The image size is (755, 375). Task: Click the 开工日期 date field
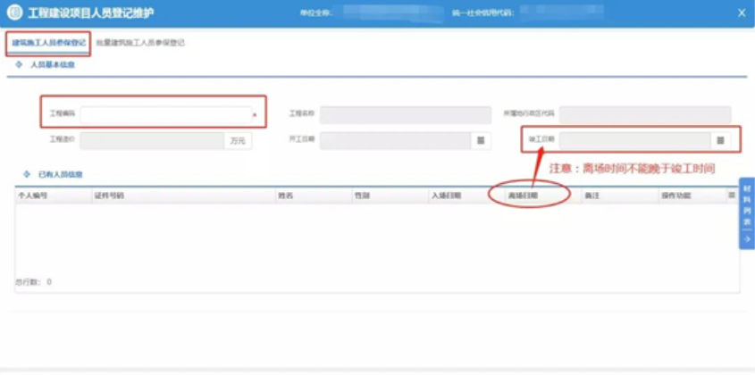point(395,140)
